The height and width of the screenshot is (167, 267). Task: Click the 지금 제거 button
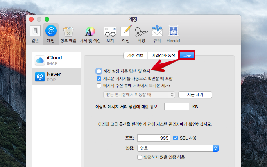tap(195, 95)
